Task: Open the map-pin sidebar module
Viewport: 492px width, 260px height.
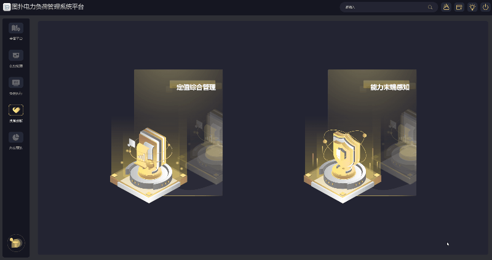Action: (16, 28)
